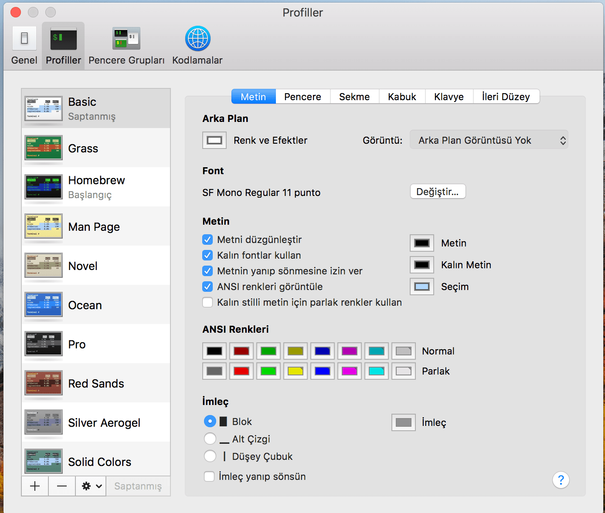The width and height of the screenshot is (605, 513).
Task: Open the Görüntü background image dropdown
Action: [489, 140]
